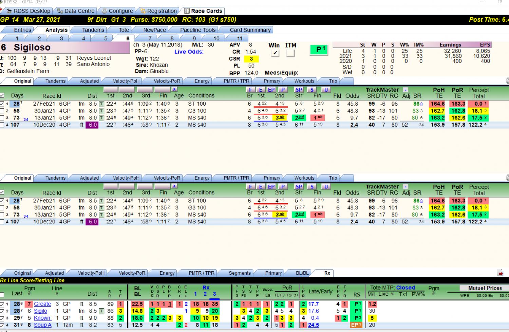The height and width of the screenshot is (332, 509).
Task: Open the Registration tab
Action: click(158, 11)
